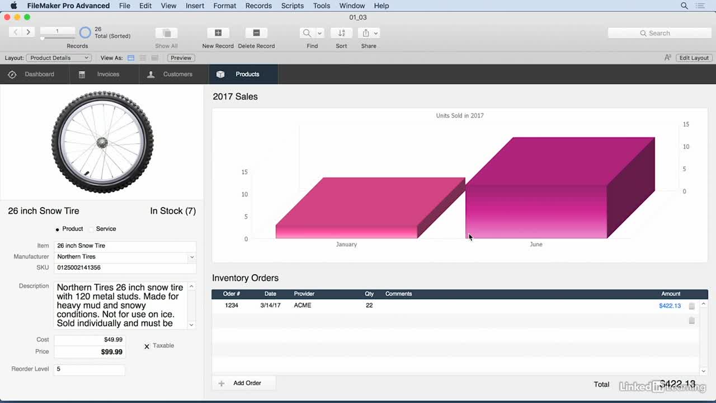The width and height of the screenshot is (716, 403).
Task: Click the Price field showing $99.99
Action: click(89, 352)
